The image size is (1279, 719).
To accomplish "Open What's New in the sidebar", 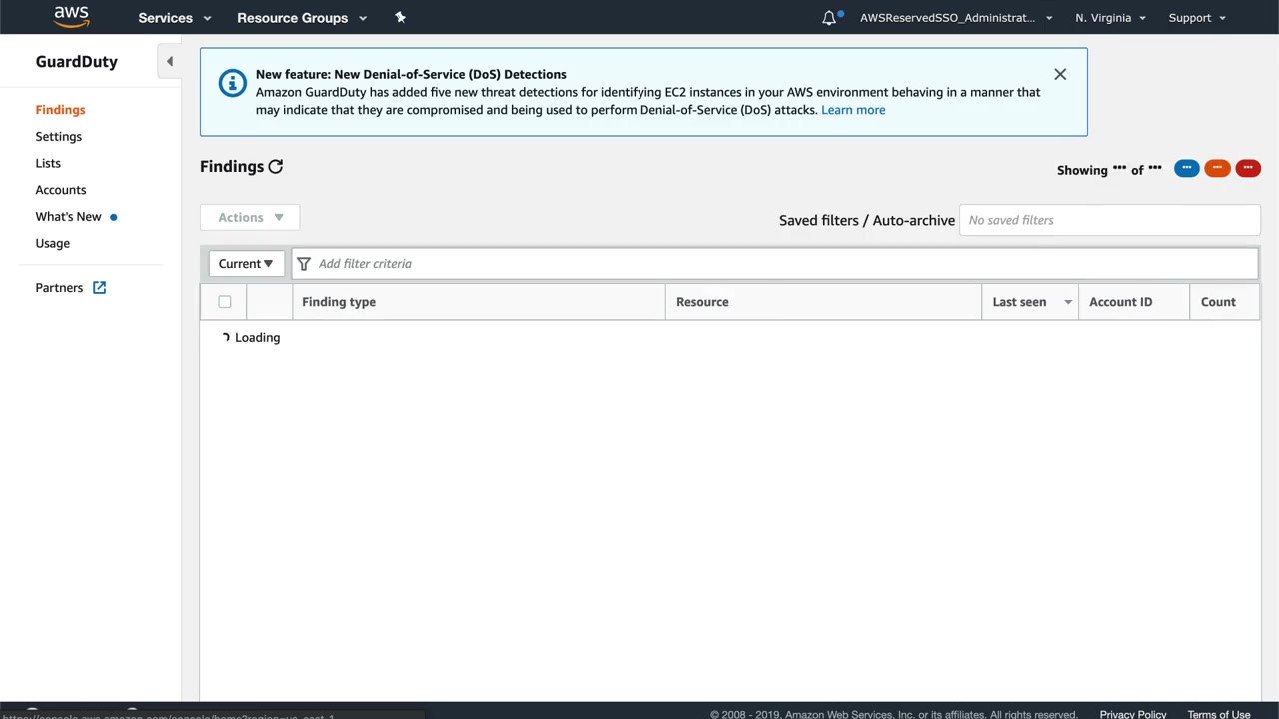I will (x=68, y=217).
